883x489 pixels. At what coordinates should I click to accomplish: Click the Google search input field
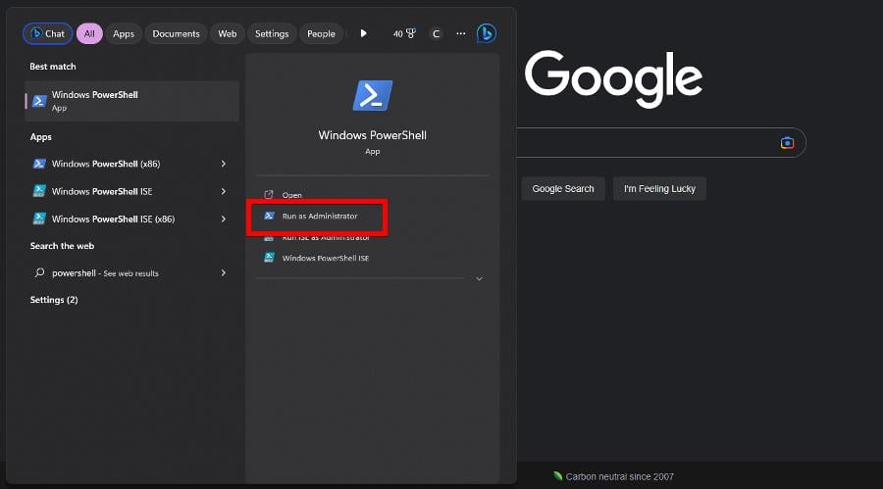pos(648,143)
